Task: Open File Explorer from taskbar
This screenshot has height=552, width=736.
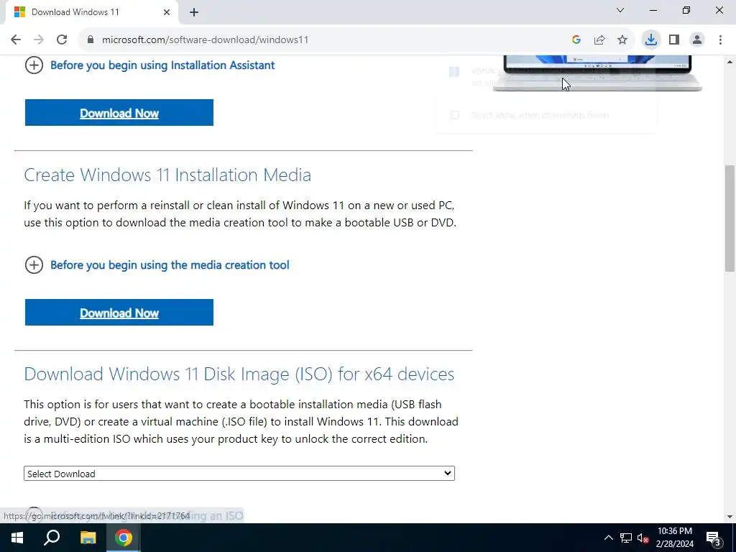Action: tap(88, 538)
